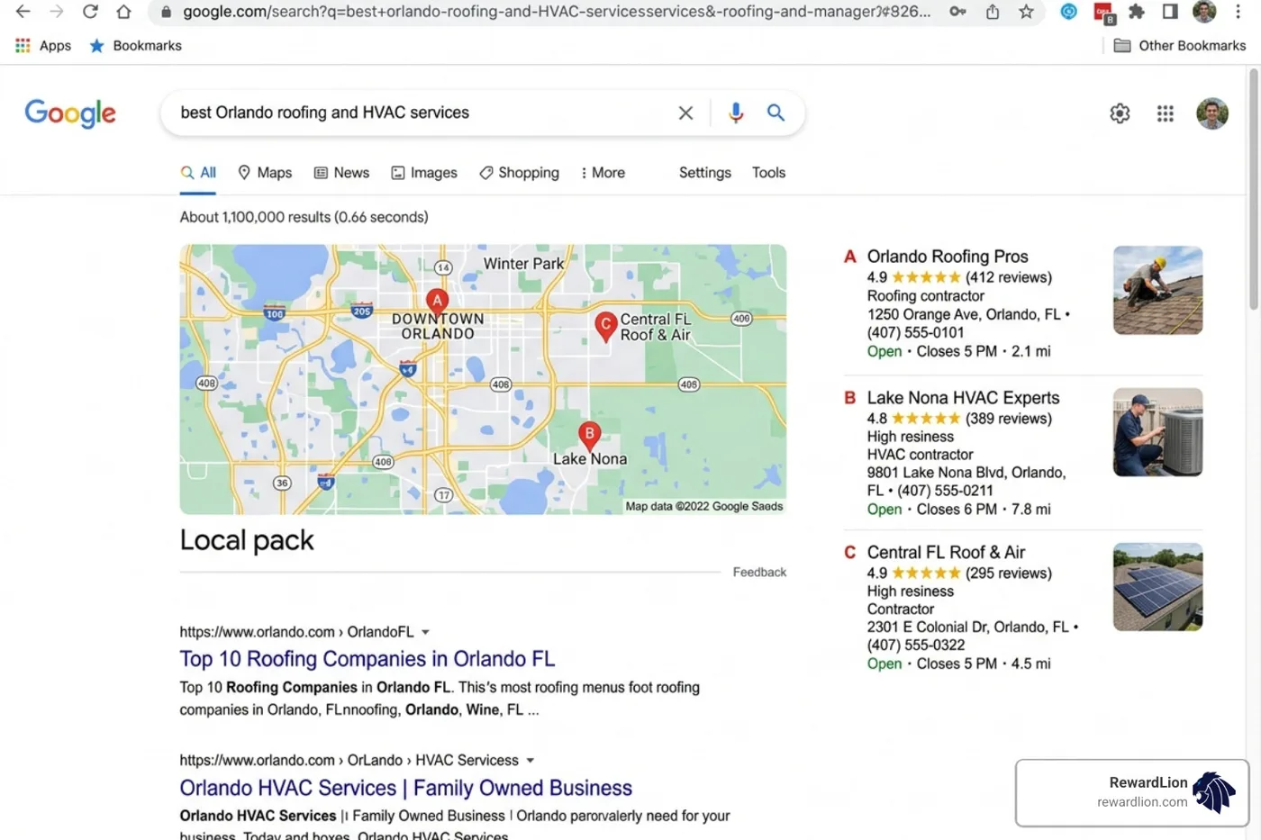Switch to the News tab
1261x840 pixels.
341,173
